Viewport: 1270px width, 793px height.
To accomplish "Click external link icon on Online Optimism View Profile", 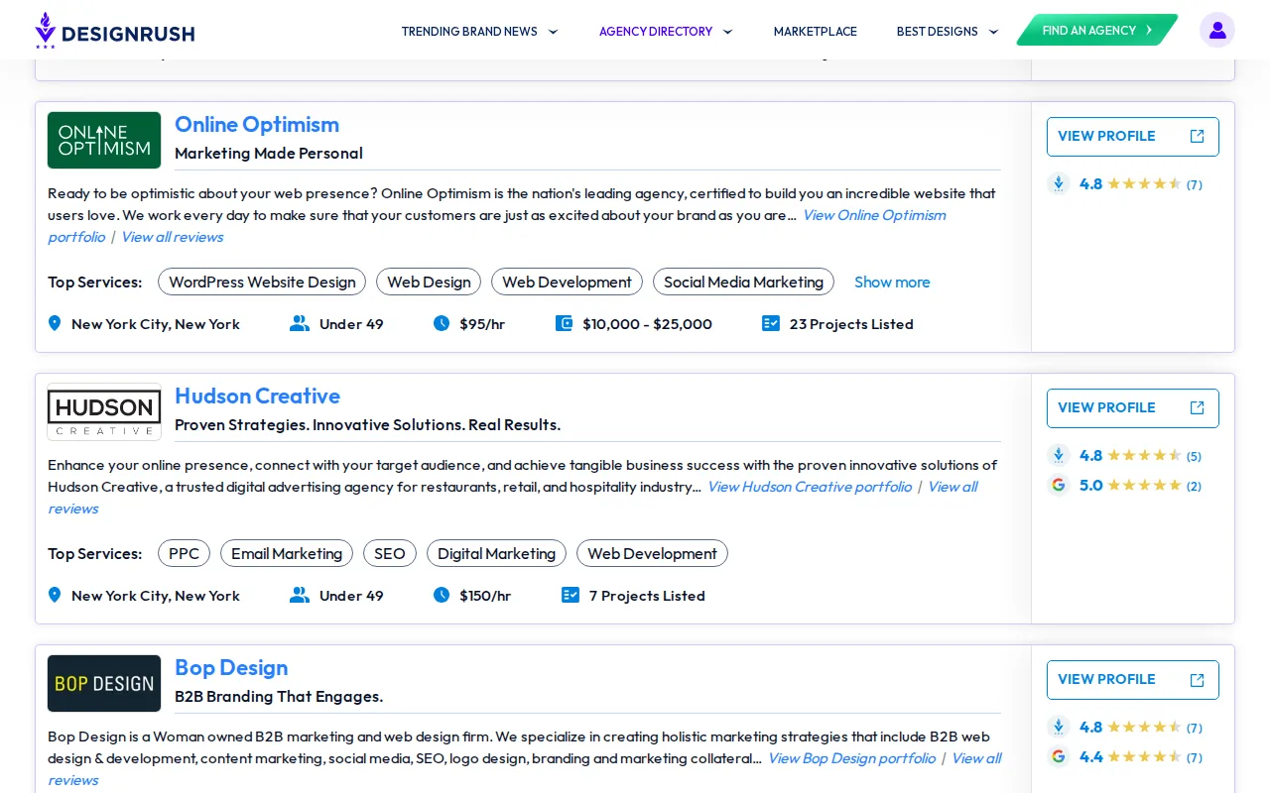I will pos(1198,137).
